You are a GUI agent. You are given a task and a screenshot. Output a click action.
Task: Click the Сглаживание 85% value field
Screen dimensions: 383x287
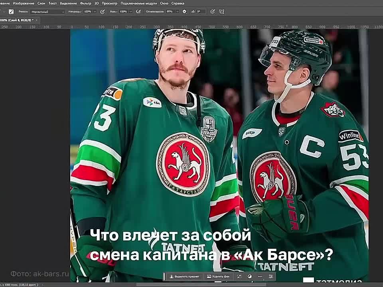pyautogui.click(x=170, y=12)
